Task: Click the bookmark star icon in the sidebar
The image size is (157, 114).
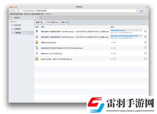Action: tap(12, 29)
